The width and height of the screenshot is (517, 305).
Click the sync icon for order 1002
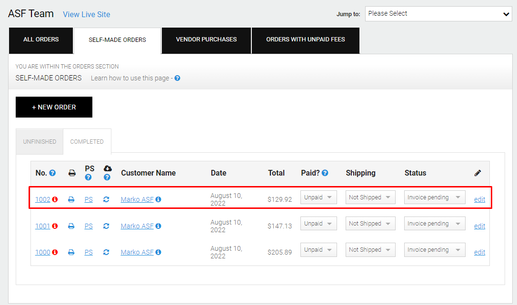106,199
